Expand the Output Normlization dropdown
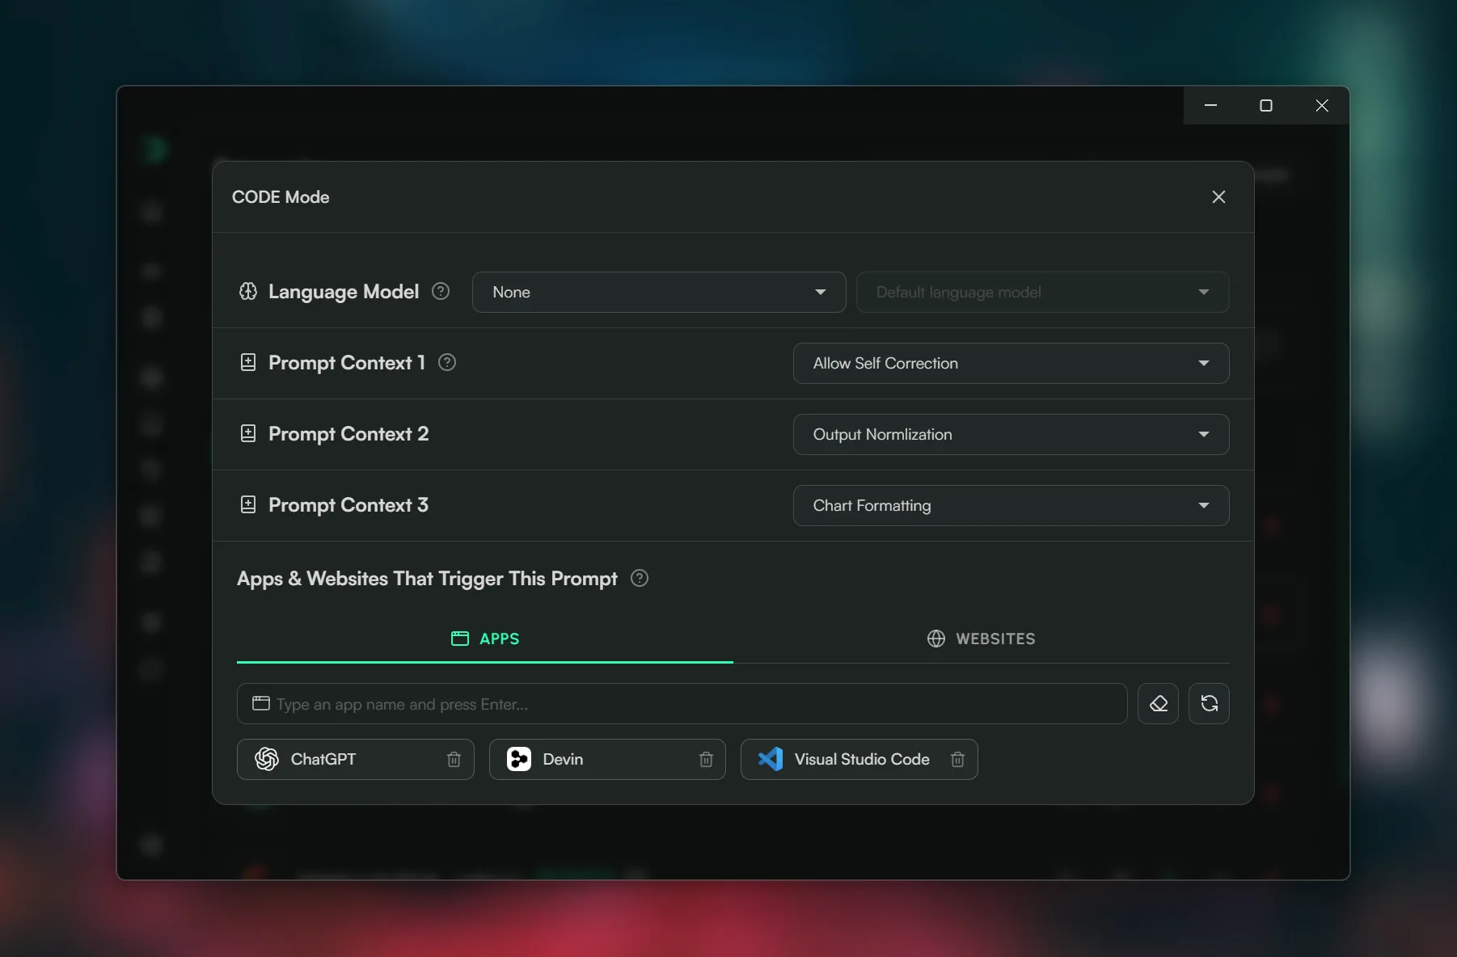Screen dimensions: 1457x957 (x=1011, y=434)
